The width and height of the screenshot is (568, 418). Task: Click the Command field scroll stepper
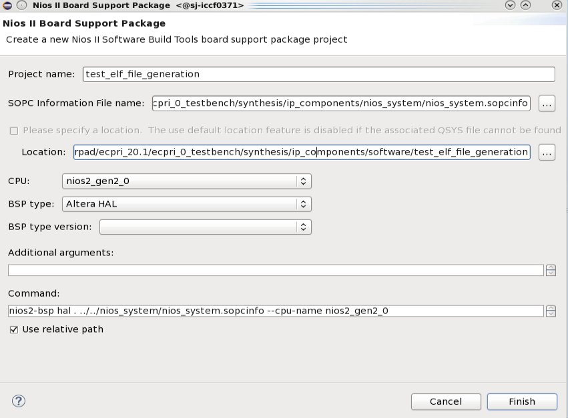pos(551,311)
